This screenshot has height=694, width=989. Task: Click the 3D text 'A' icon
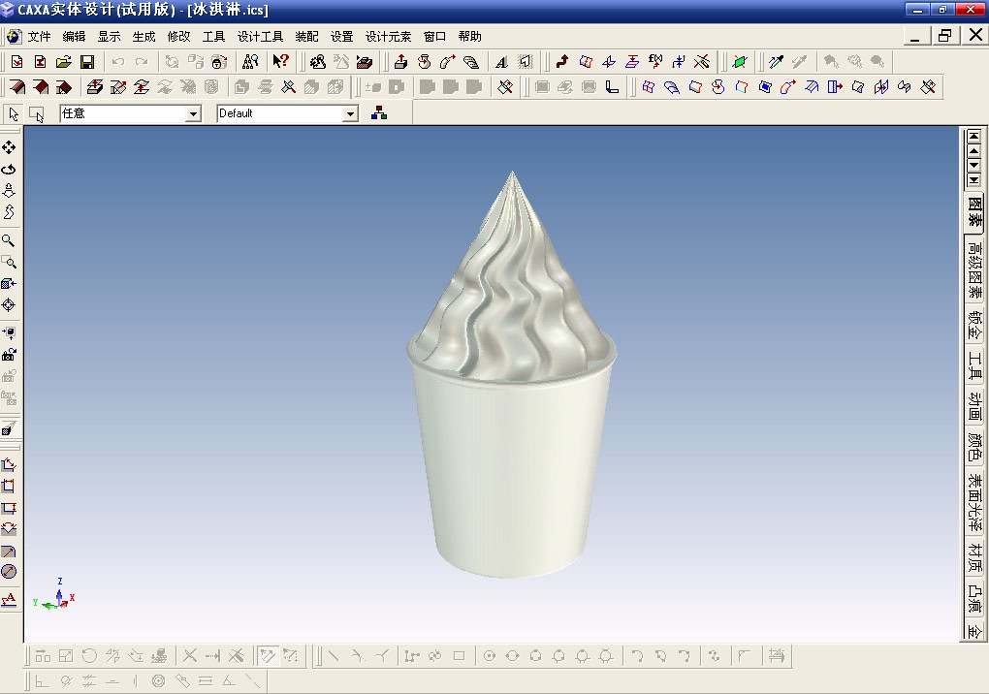(501, 62)
